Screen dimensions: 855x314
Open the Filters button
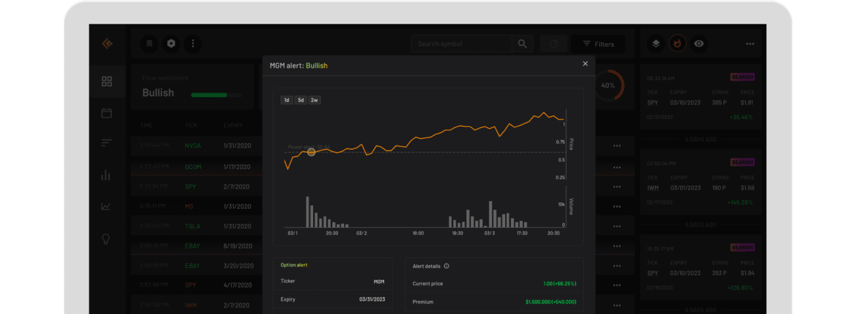tap(598, 44)
